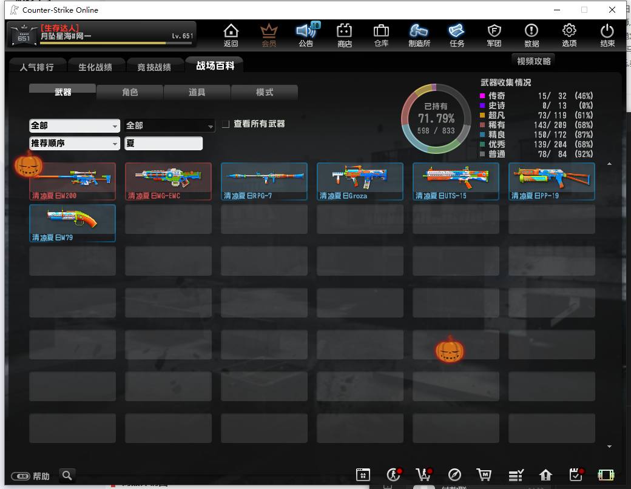This screenshot has height=489, width=631.
Task: Select the 清凉夏日M200 weapon card
Action: [x=72, y=181]
